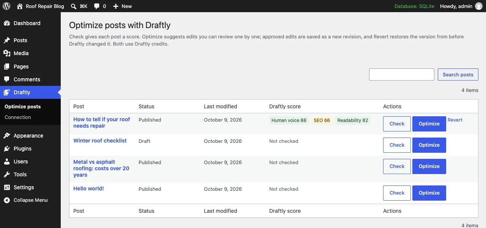486x228 pixels.
Task: Click the Draftly score header at table top
Action: tap(285, 106)
